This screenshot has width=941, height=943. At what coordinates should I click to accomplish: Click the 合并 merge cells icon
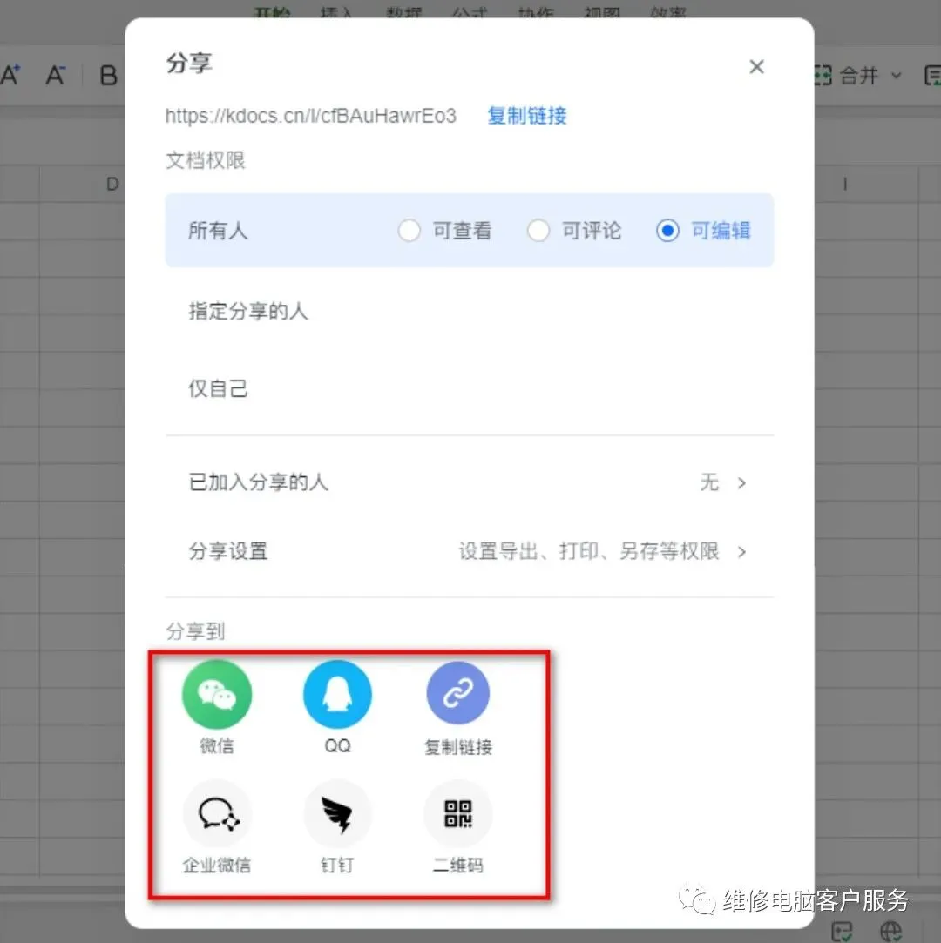(x=823, y=76)
